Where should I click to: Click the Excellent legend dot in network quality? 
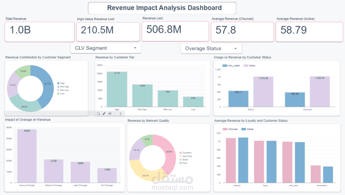click(x=181, y=153)
